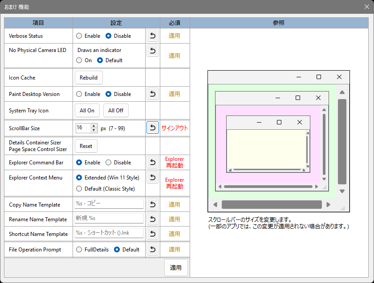Click the ScrollBar Size value field
This screenshot has height=283, width=374.
(x=83, y=128)
